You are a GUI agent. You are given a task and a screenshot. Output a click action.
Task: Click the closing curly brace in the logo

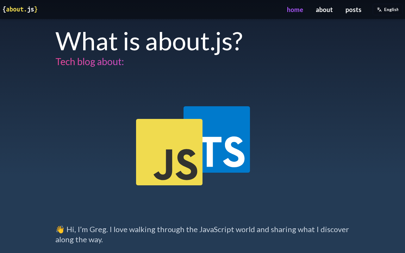(x=36, y=9)
